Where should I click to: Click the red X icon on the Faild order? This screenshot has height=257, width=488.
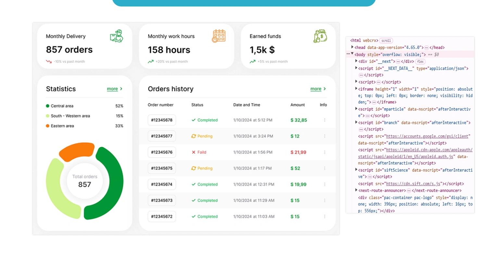pyautogui.click(x=194, y=152)
